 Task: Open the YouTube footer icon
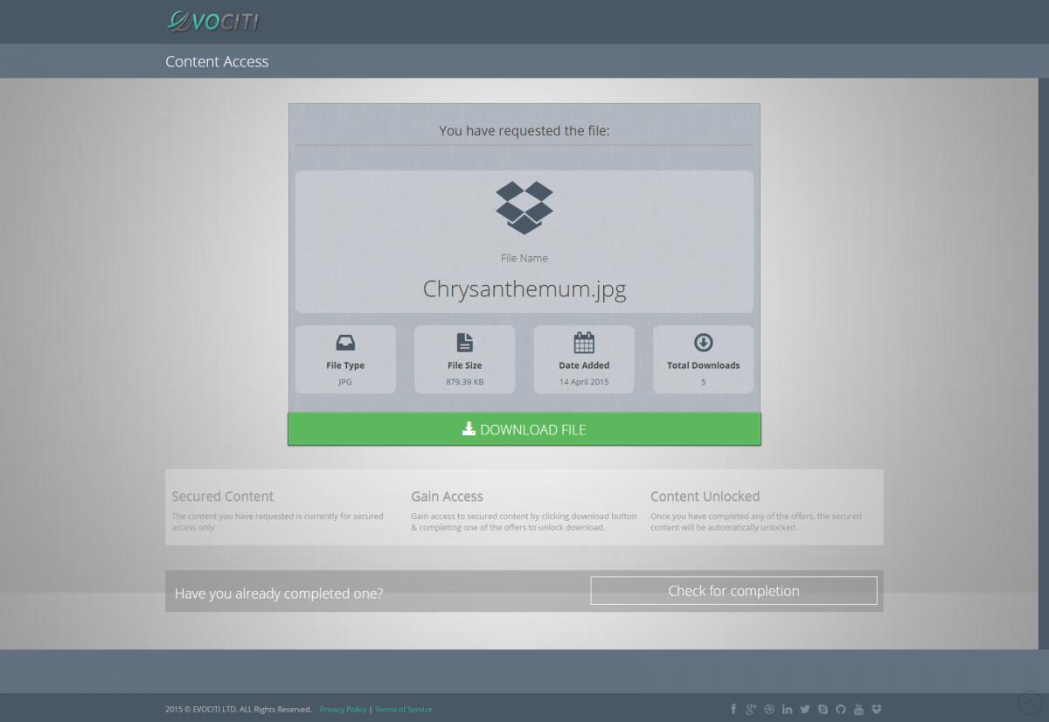pos(858,709)
